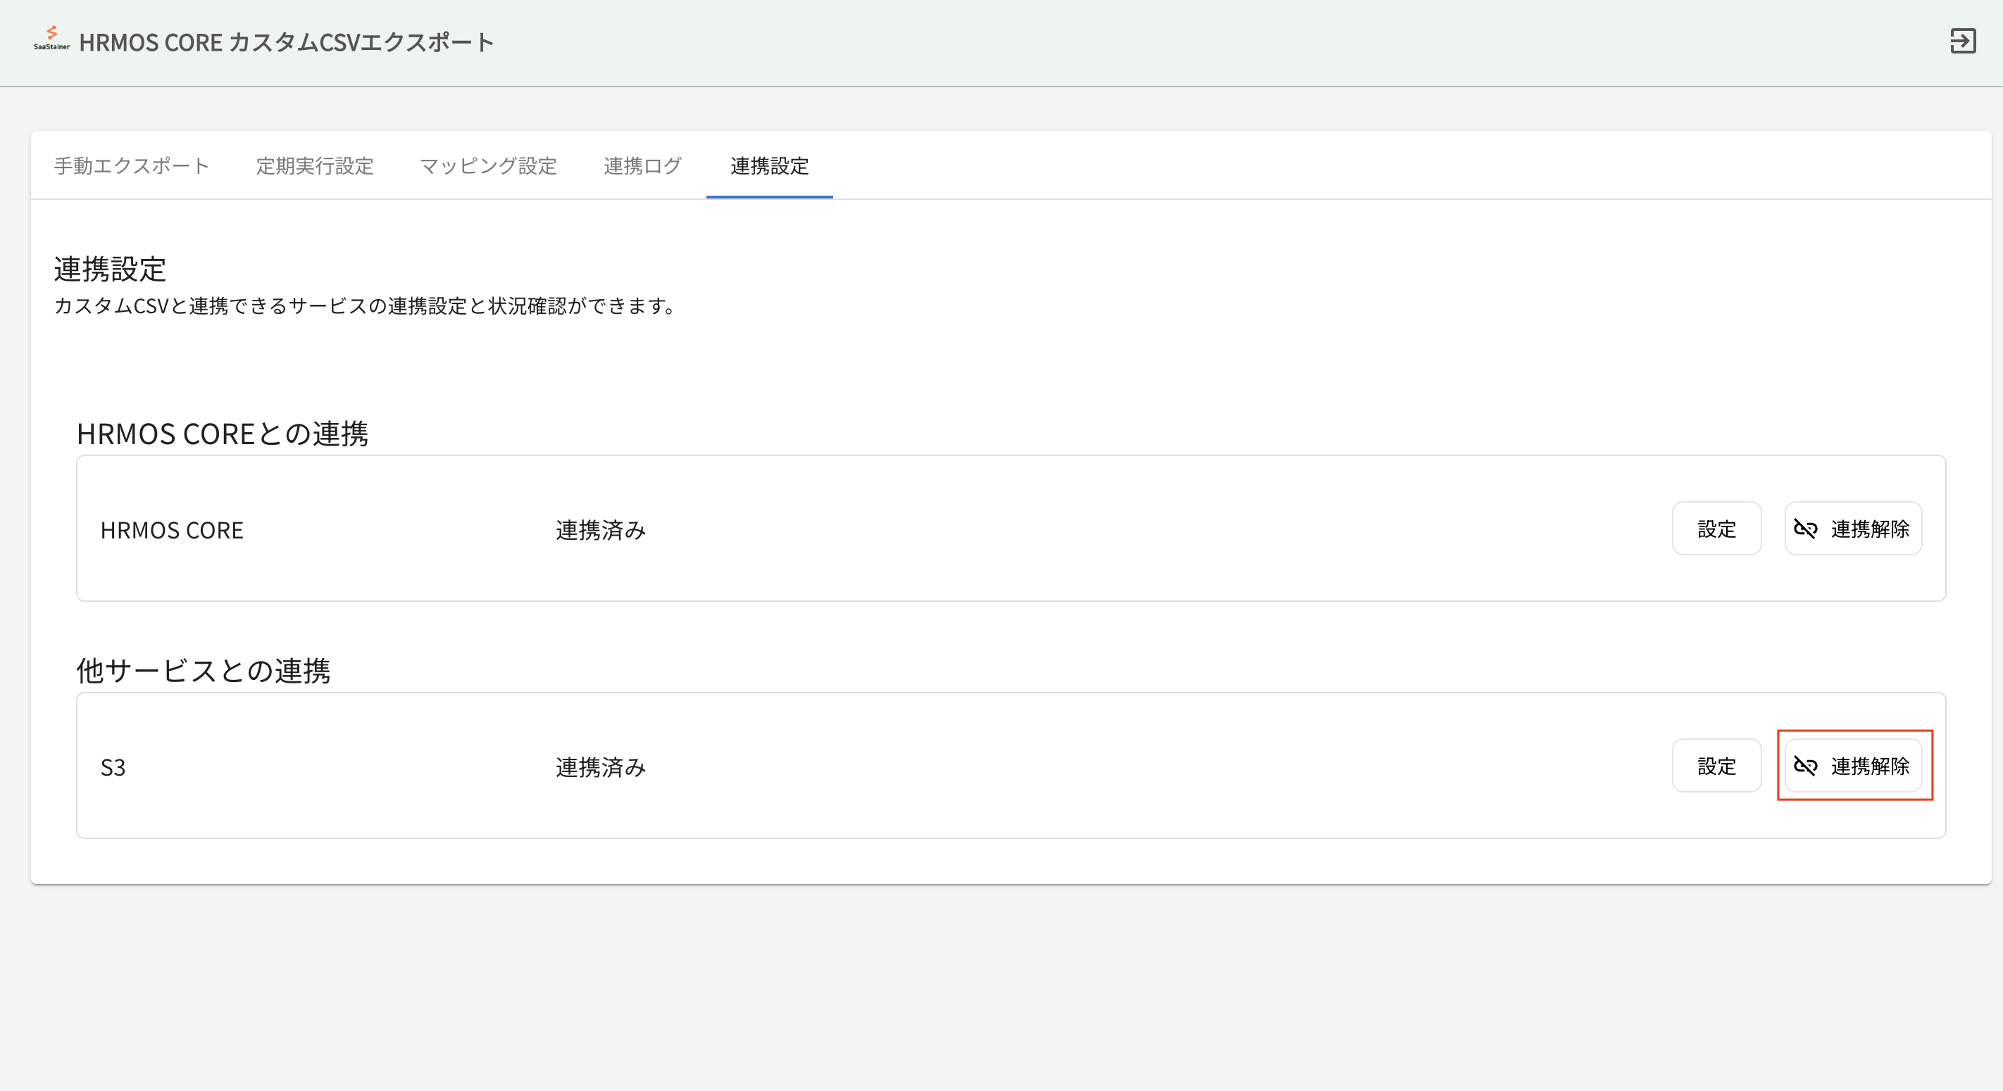Screen dimensions: 2003x1091
Task: Click the SaaStainer logo icon
Action: click(51, 38)
